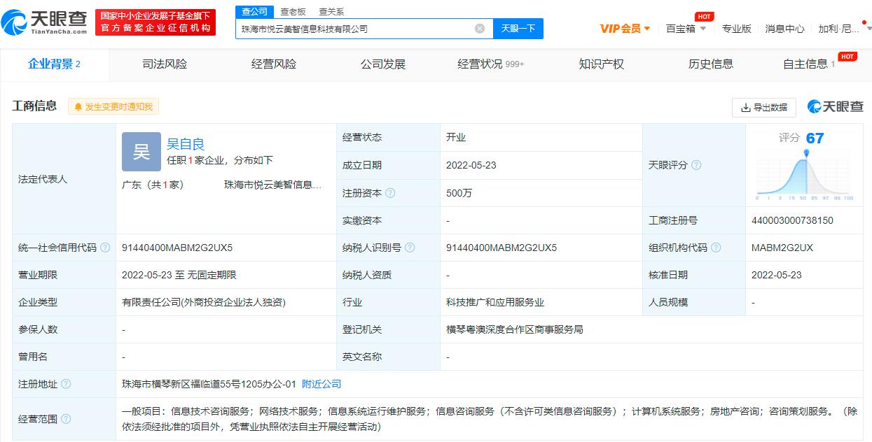Click help icon beside 经营范围
The width and height of the screenshot is (872, 442).
tap(66, 419)
